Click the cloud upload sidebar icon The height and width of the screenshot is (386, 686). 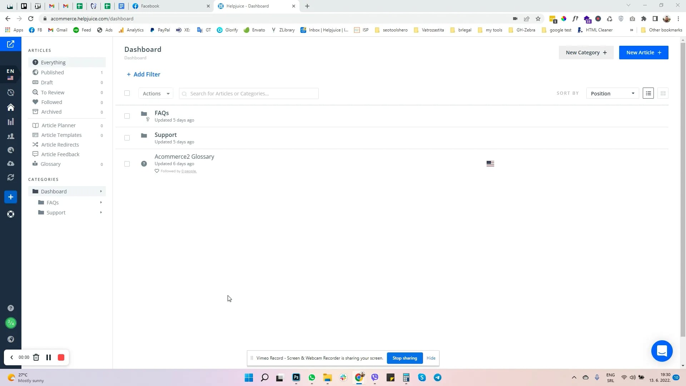pyautogui.click(x=11, y=163)
